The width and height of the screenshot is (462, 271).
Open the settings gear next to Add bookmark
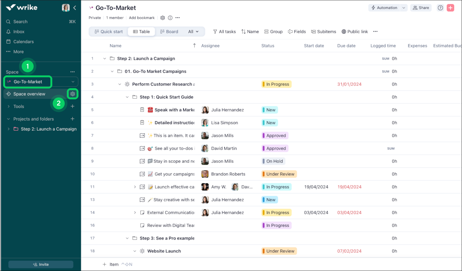coord(162,18)
